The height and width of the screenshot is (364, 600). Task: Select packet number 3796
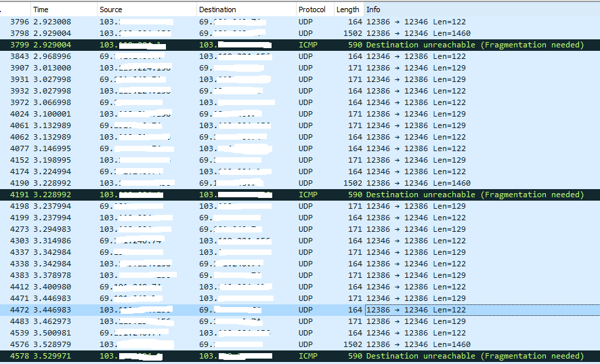300,22
